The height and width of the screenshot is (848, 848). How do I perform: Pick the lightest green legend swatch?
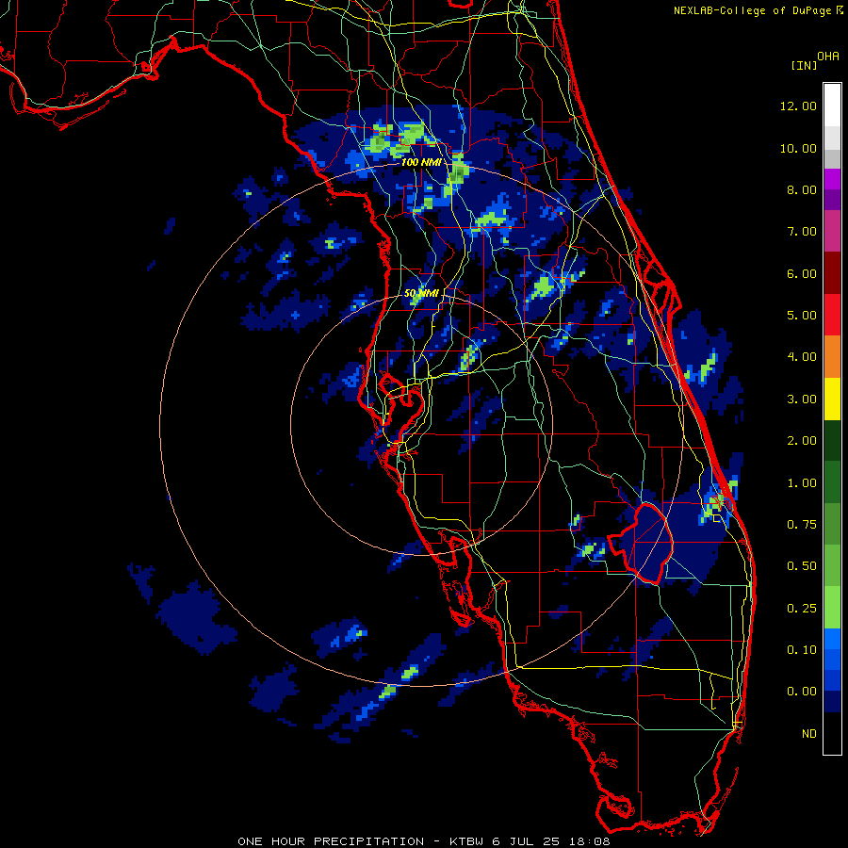tap(832, 608)
